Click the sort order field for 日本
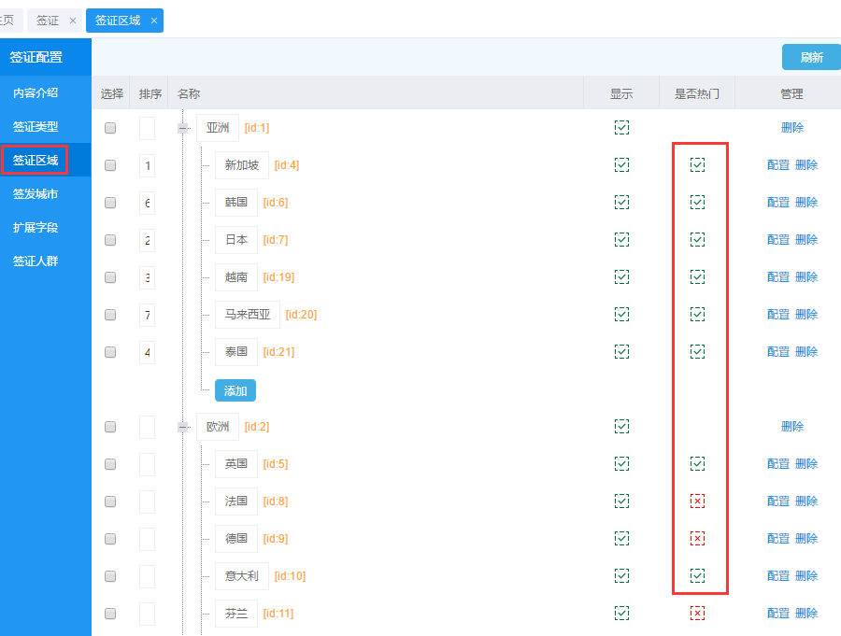This screenshot has width=841, height=636. 147,240
